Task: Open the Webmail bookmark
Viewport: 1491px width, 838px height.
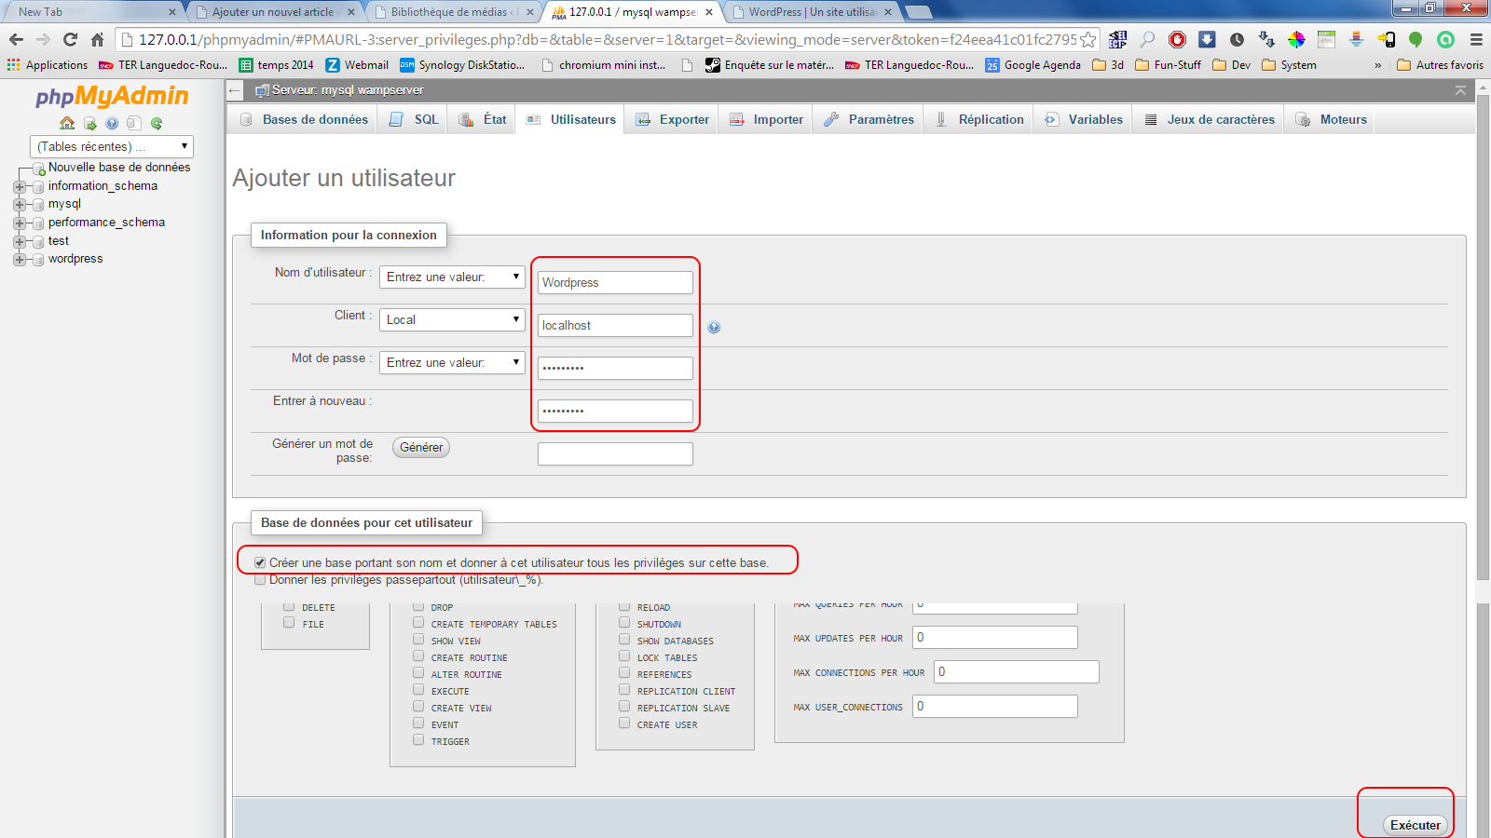Action: (357, 65)
